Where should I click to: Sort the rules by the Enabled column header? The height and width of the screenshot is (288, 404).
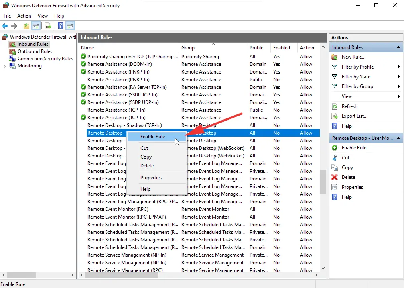click(x=282, y=48)
